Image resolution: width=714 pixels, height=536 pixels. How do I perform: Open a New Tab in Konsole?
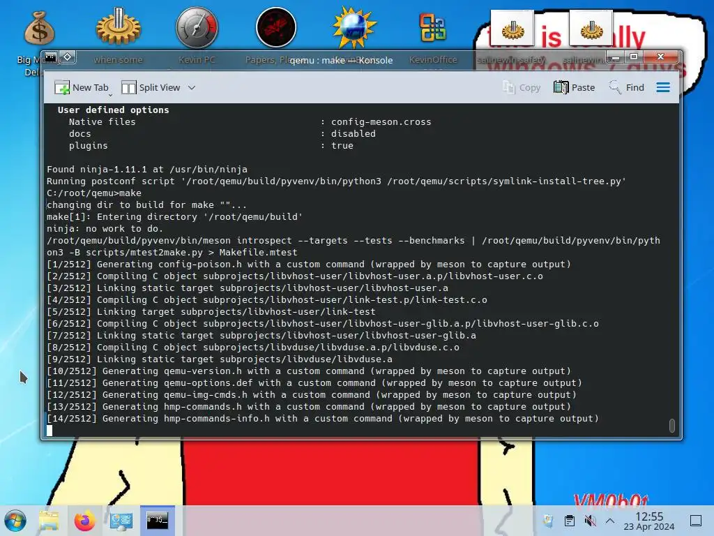click(x=82, y=87)
